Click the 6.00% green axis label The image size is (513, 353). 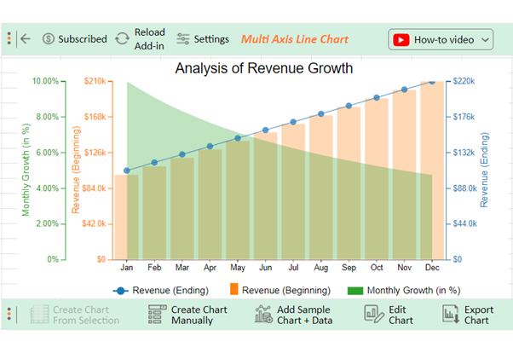tap(48, 153)
